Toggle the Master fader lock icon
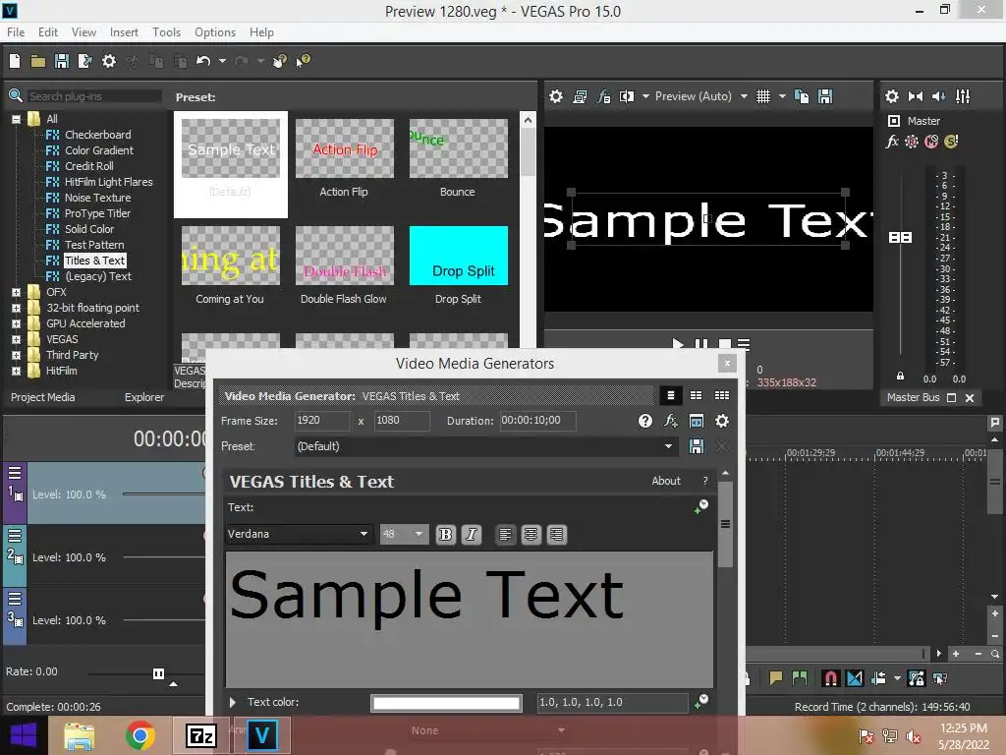Image resolution: width=1006 pixels, height=755 pixels. pos(900,377)
